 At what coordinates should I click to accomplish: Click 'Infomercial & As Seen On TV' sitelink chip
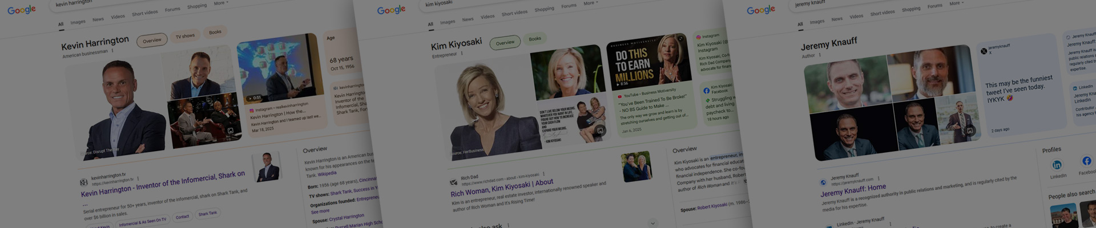point(143,222)
